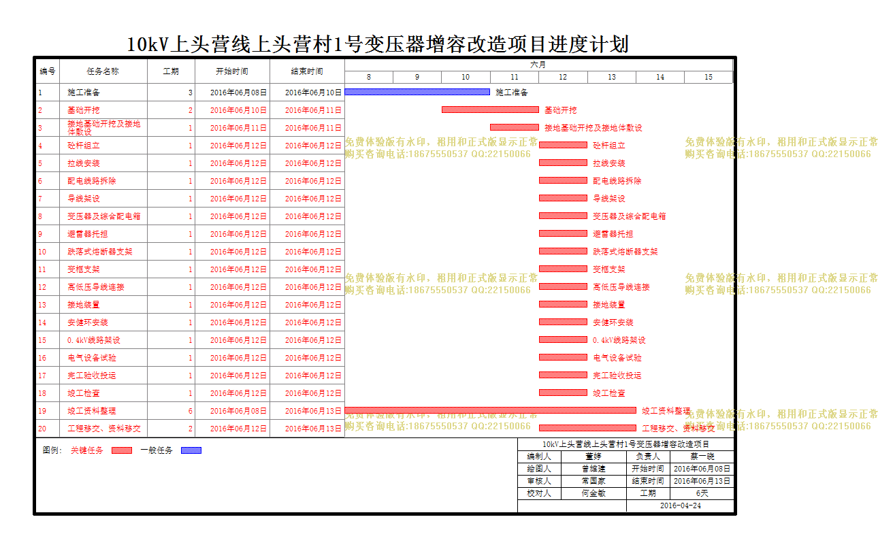Click the 编制人 name 董婷 in the footer

coord(594,457)
